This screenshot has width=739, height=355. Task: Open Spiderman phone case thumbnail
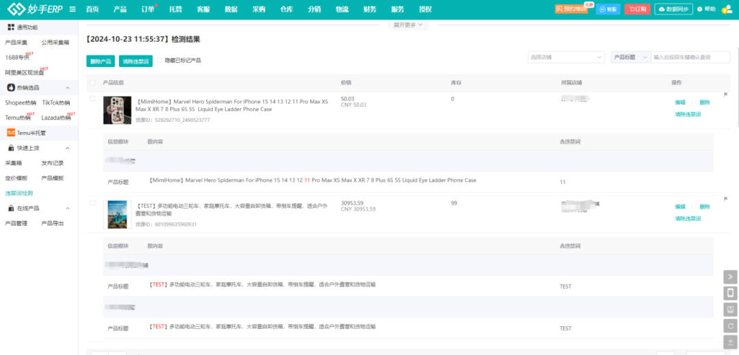pos(117,109)
